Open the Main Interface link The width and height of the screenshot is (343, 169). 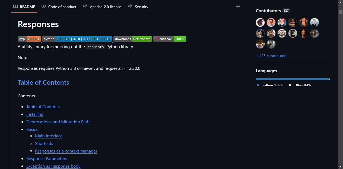coord(49,136)
